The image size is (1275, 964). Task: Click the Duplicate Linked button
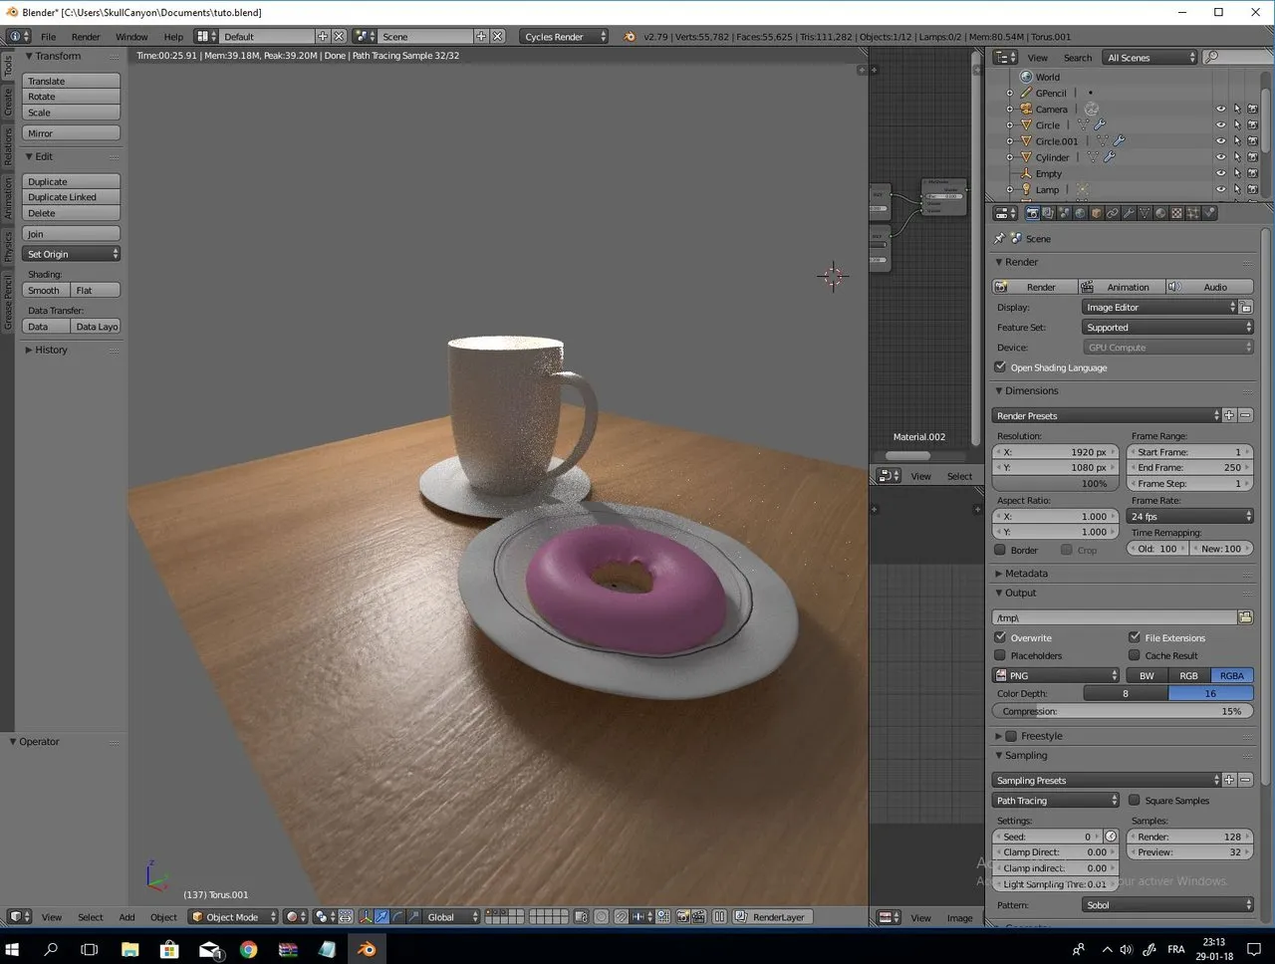71,197
